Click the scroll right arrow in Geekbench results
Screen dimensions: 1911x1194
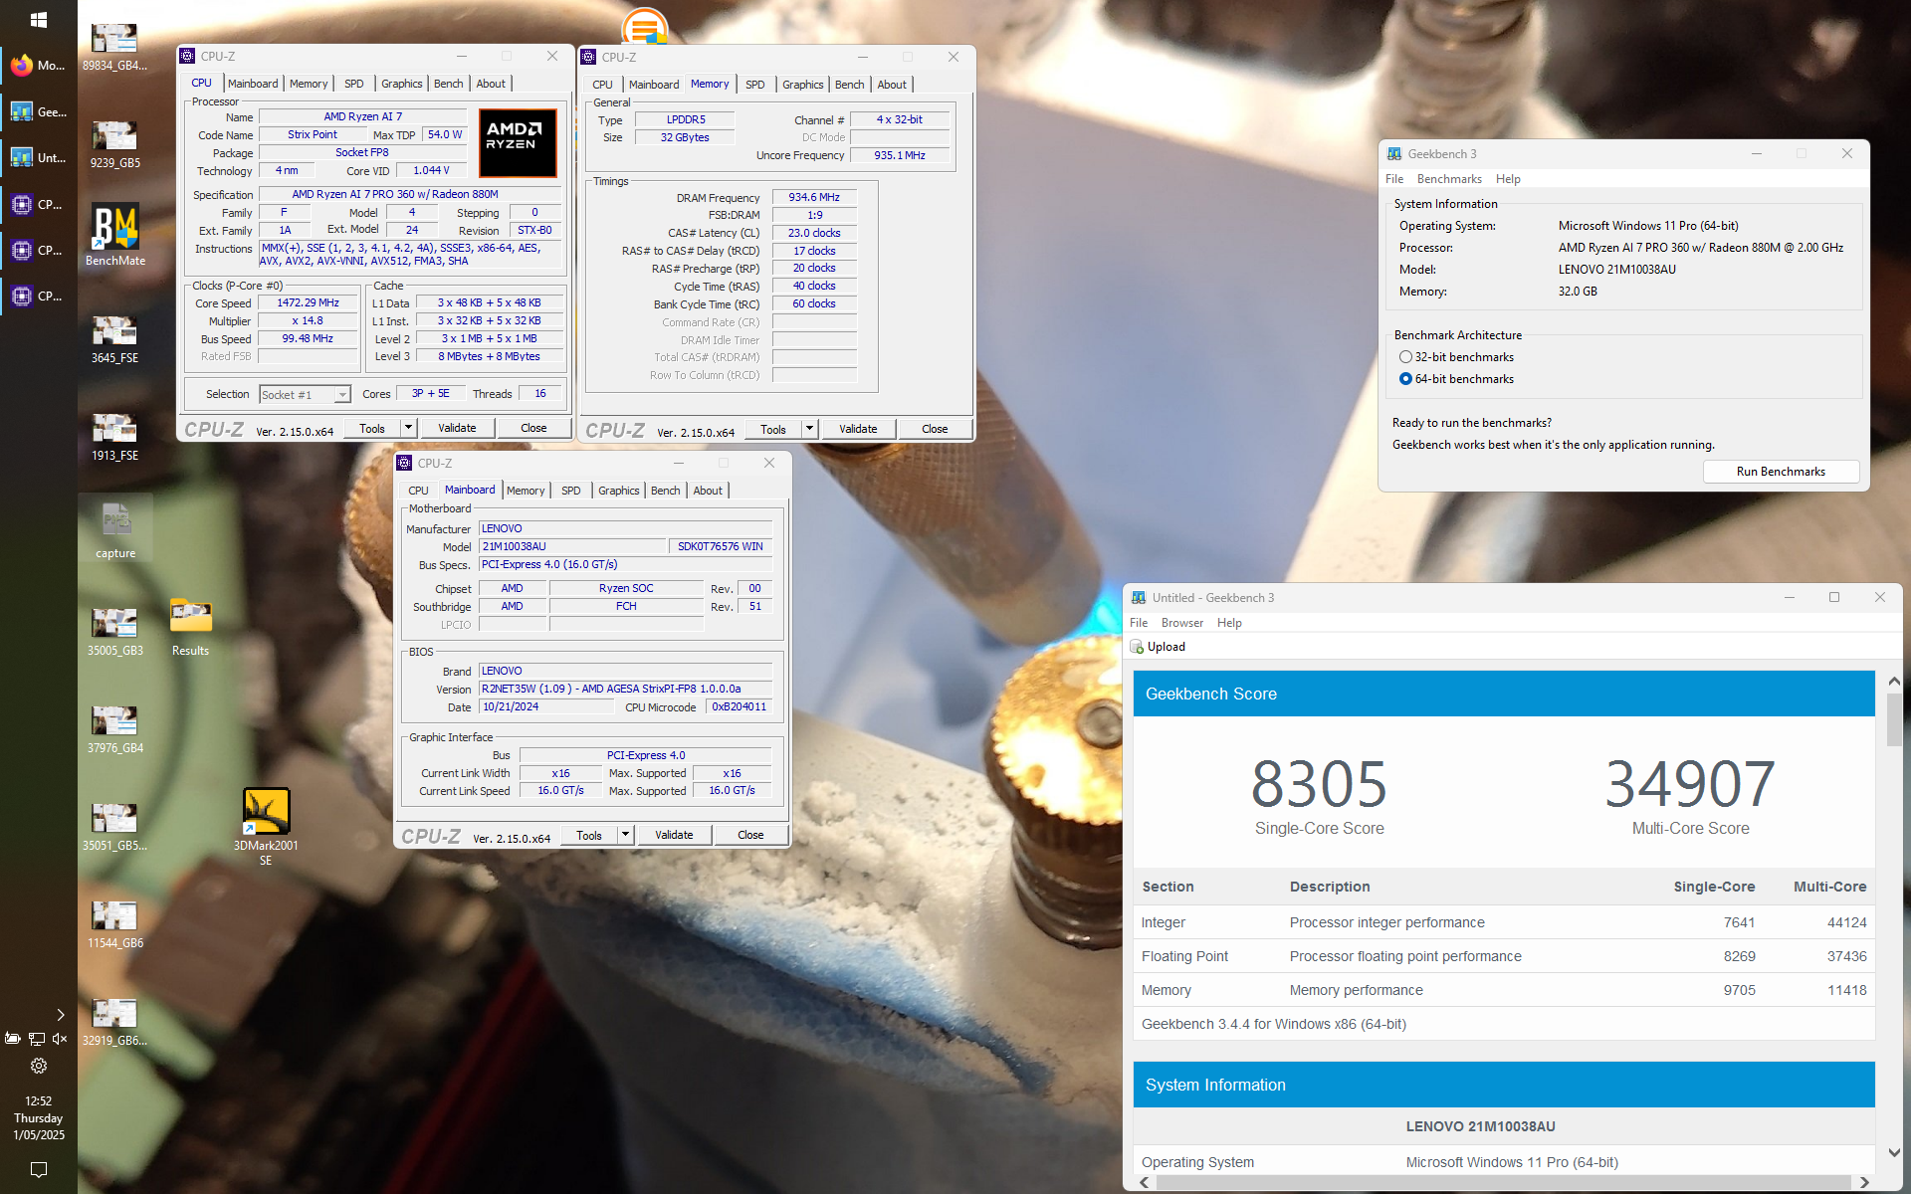(1864, 1182)
